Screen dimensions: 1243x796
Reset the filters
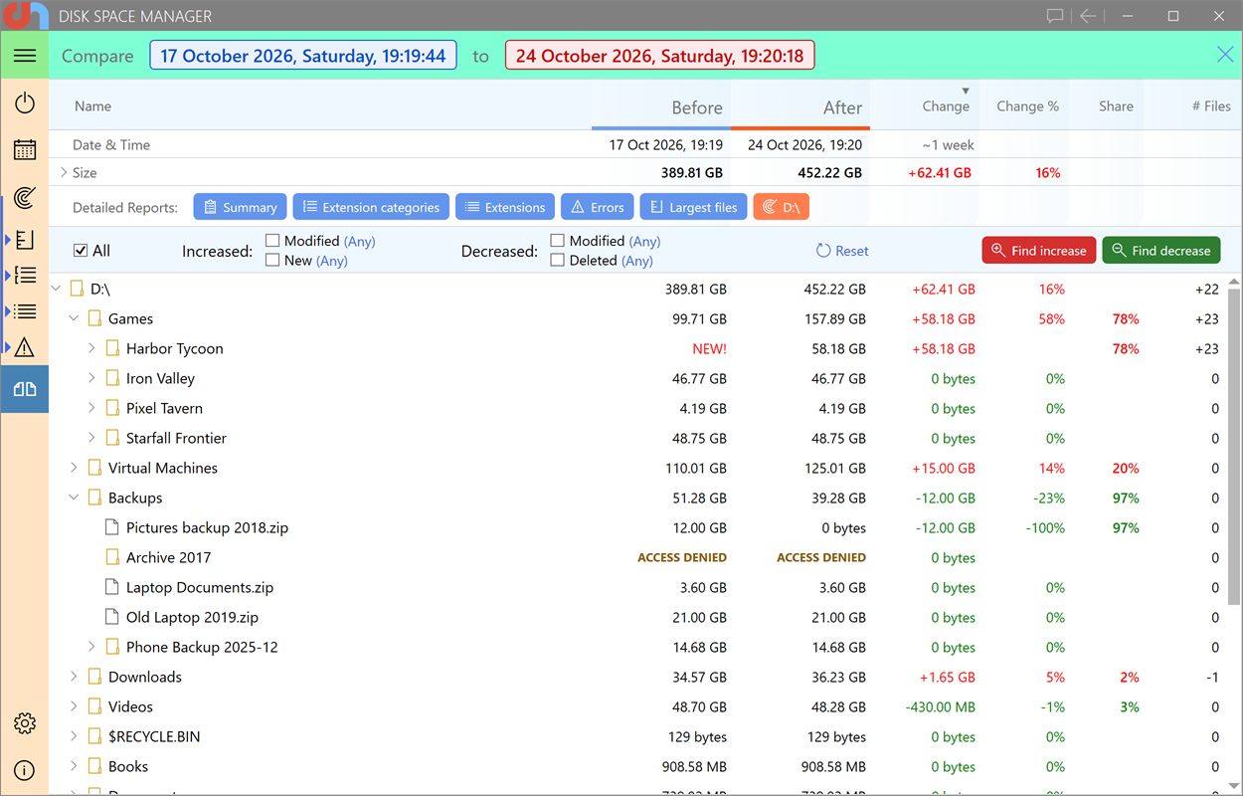(842, 251)
